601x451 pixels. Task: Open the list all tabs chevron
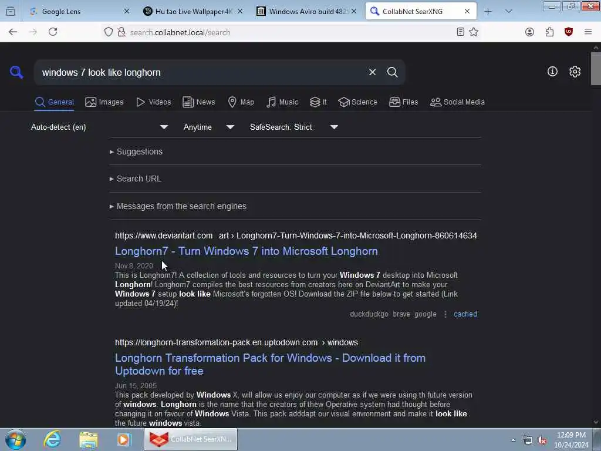pos(509,12)
